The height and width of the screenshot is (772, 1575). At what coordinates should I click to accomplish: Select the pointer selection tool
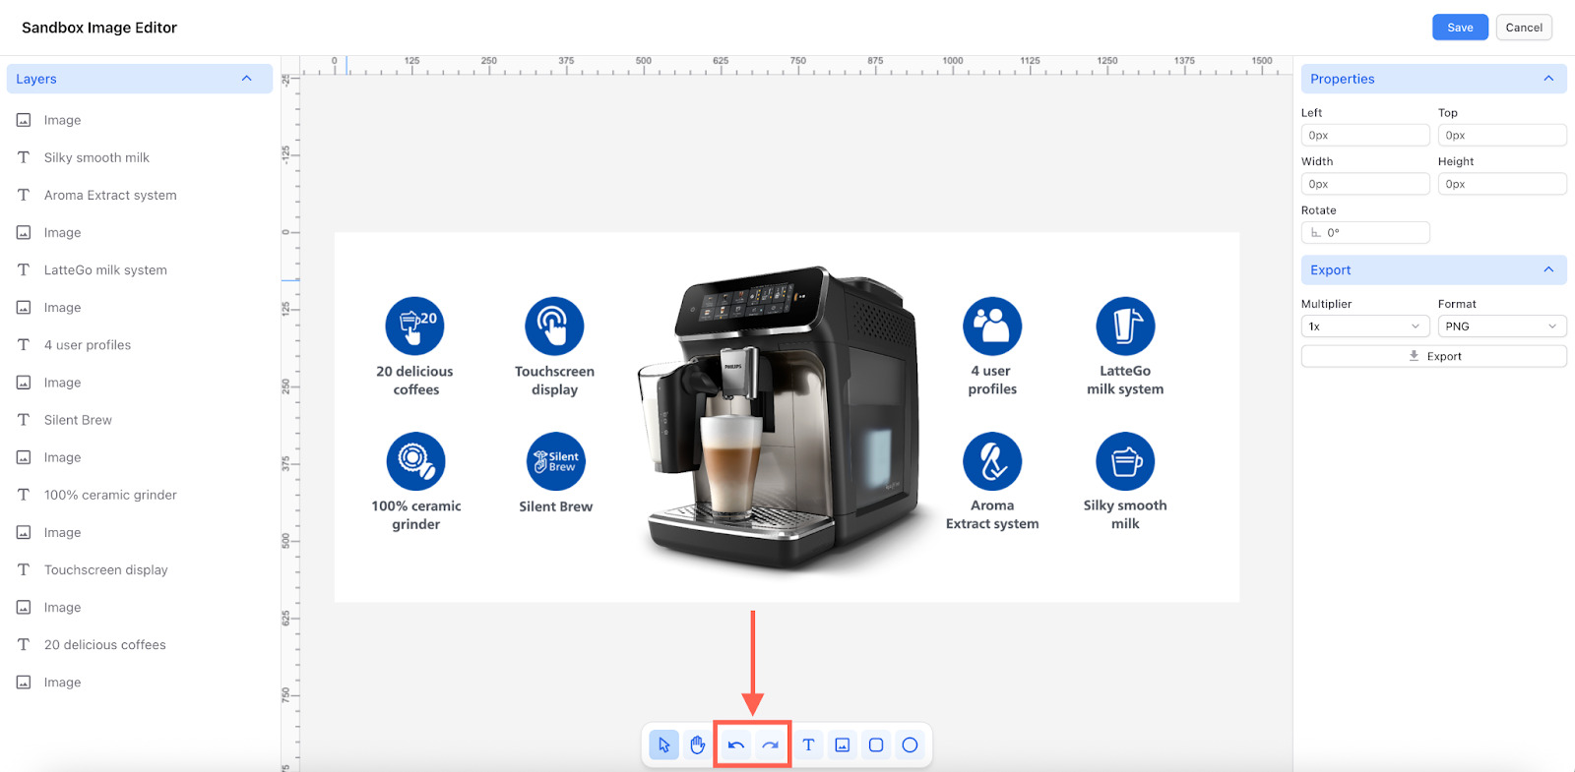point(664,745)
